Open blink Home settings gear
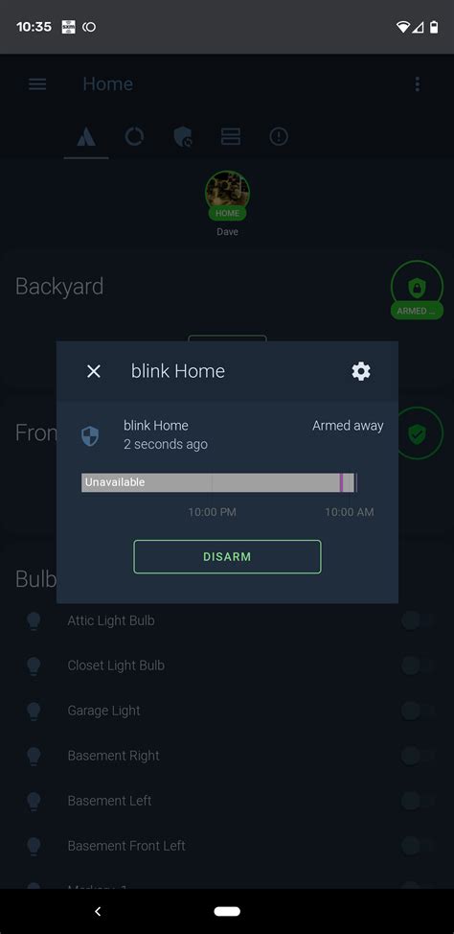This screenshot has height=934, width=454. click(x=360, y=371)
